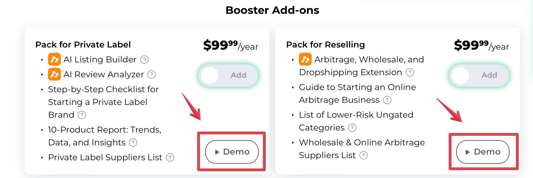Open tooltip for Dropshipping Extension
533x178 pixels.
coord(410,72)
